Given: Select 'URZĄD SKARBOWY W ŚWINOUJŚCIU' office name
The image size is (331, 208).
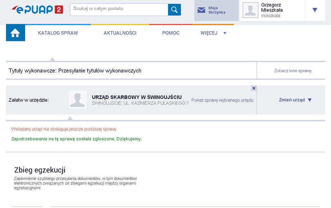Looking at the screenshot, I should tap(137, 97).
